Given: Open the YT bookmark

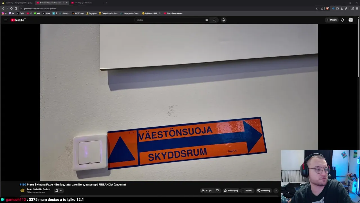Looking at the screenshot, I should pos(29,13).
